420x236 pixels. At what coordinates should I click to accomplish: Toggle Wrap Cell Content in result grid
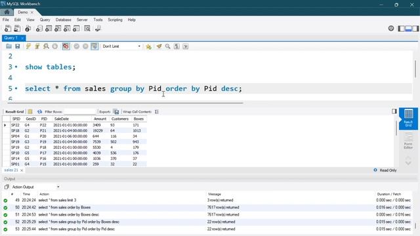(157, 111)
